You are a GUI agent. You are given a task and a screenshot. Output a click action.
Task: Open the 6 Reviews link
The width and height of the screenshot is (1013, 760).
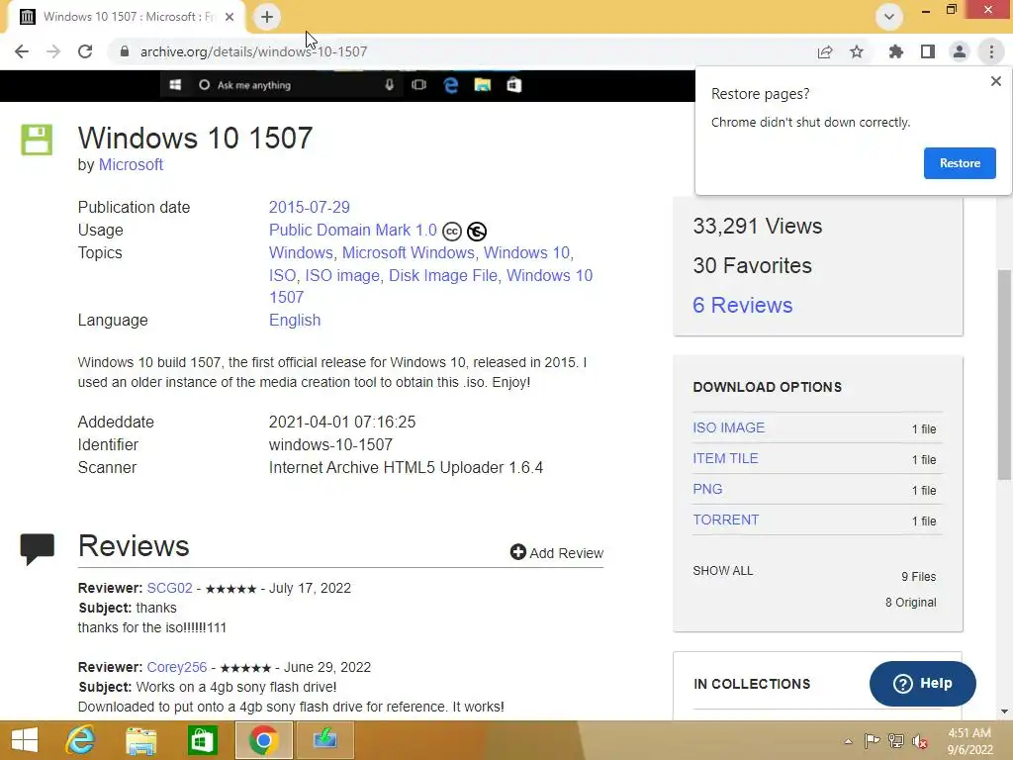(x=742, y=305)
